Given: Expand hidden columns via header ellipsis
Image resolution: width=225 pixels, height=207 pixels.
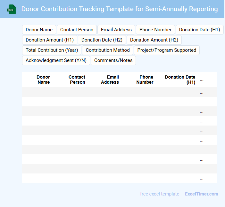Looking at the screenshot, I should coord(202,80).
